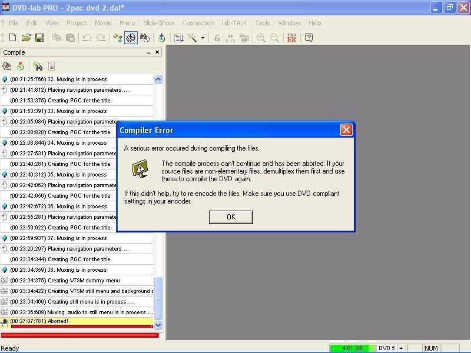Select the 'Aborted!' log entry

point(58,321)
